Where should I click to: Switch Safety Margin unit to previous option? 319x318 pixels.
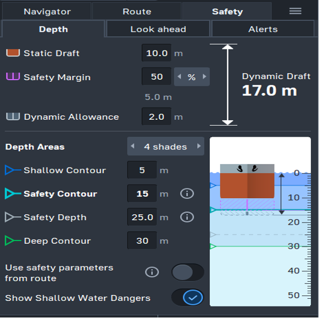[x=179, y=76]
